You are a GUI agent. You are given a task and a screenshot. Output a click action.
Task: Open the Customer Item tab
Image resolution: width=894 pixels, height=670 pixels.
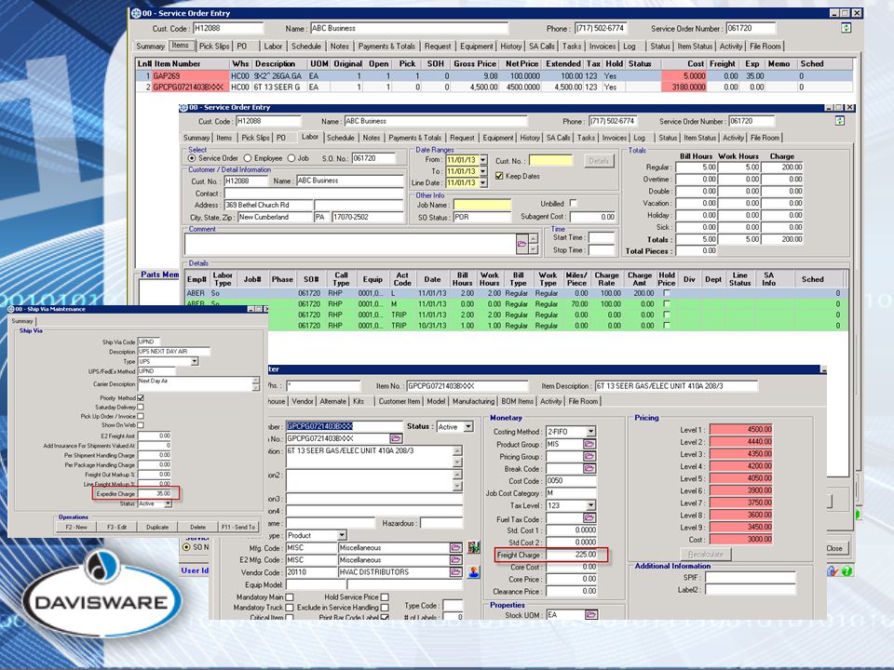click(x=400, y=401)
